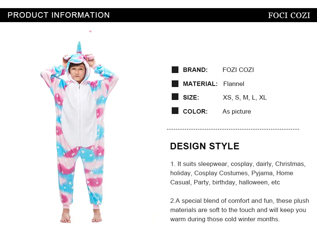Click the 'As picture' color value
Screen dimensions: 317x229
click(x=237, y=111)
